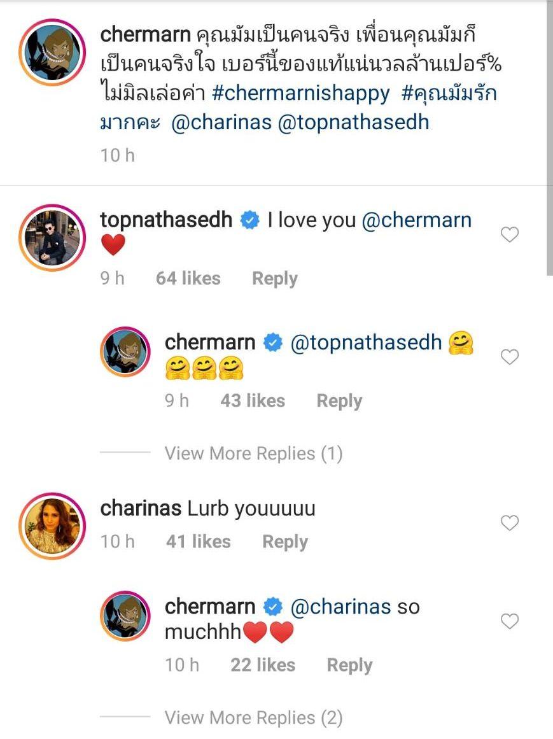The height and width of the screenshot is (739, 553).
Task: View the 64 likes on topnathasedh's comment
Action: (x=188, y=279)
